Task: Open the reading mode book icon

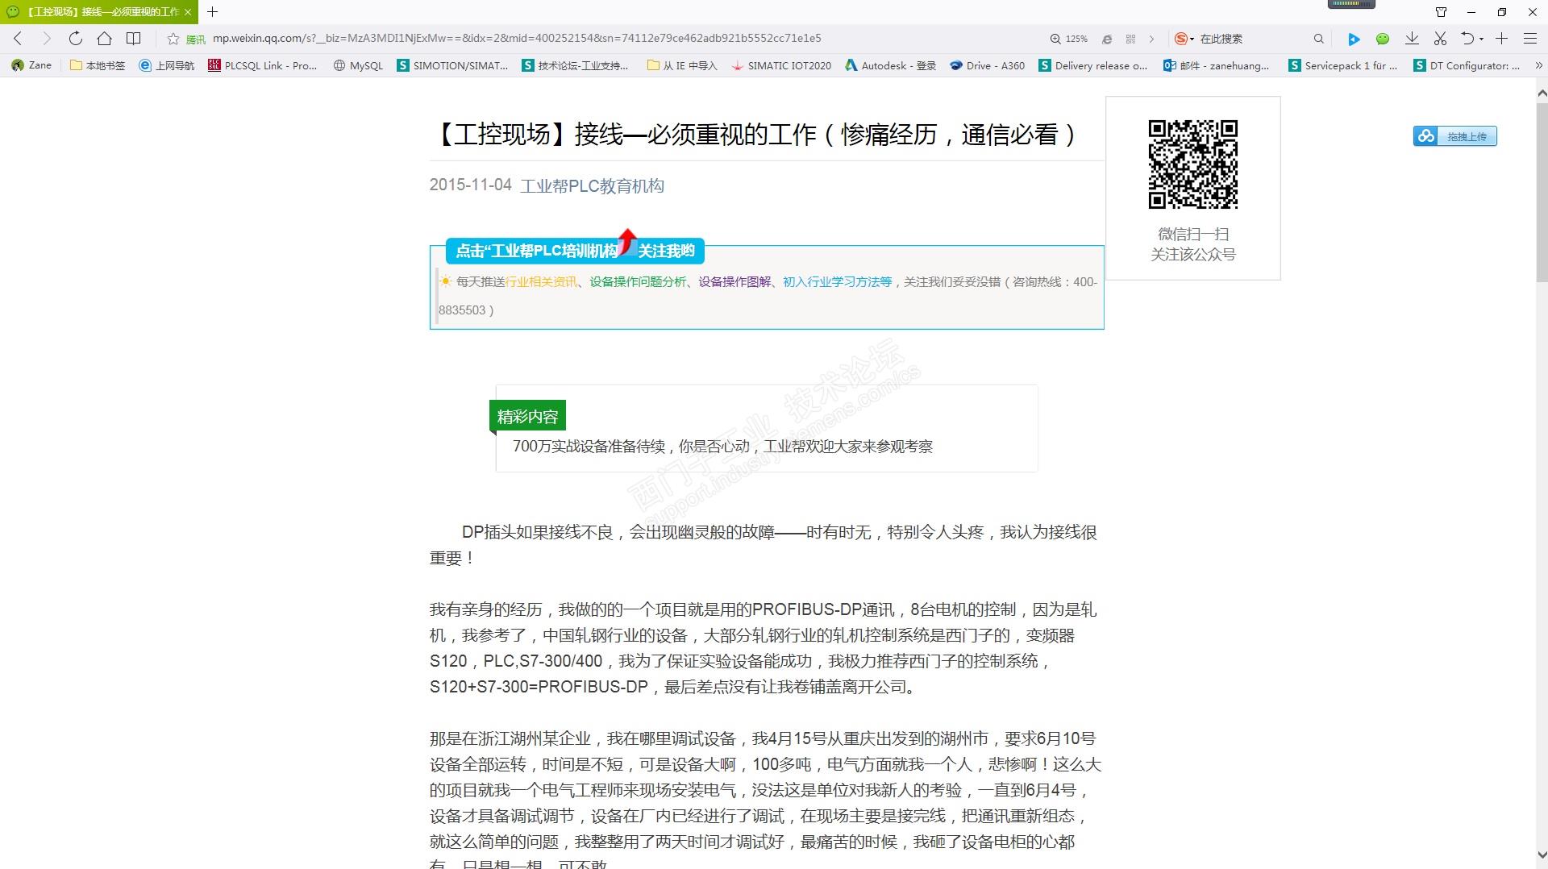Action: (134, 38)
